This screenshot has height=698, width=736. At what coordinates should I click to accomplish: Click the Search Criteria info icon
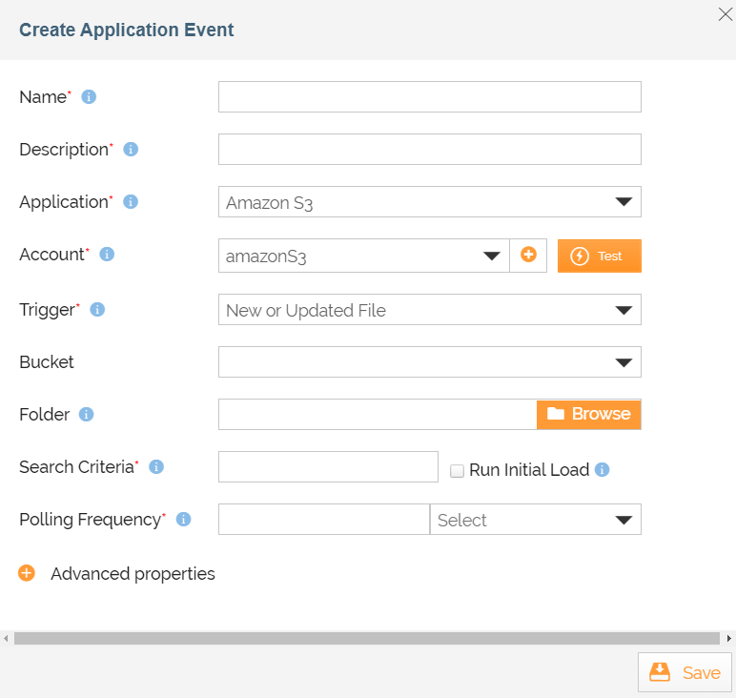pyautogui.click(x=156, y=467)
